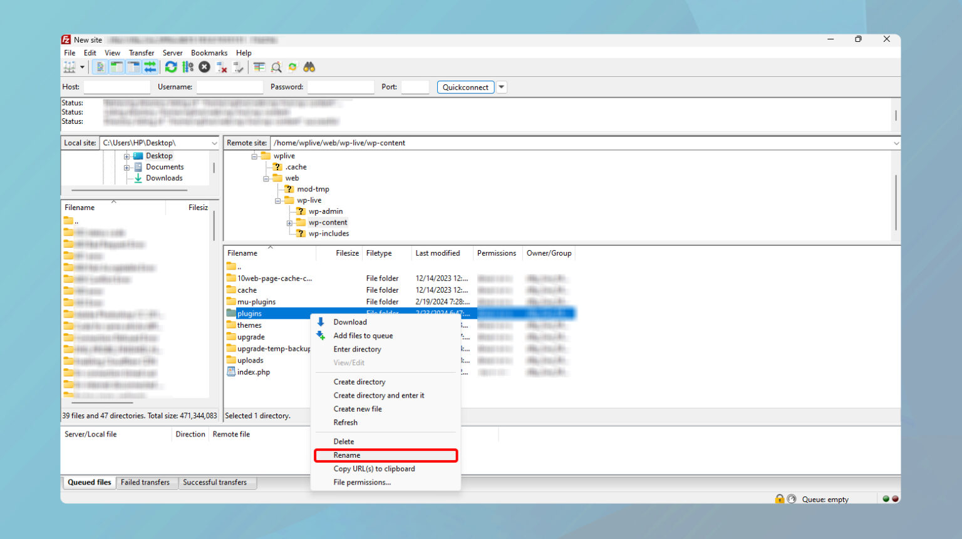Click the disconnect from server icon
Screen dimensions: 962x539
pos(221,68)
